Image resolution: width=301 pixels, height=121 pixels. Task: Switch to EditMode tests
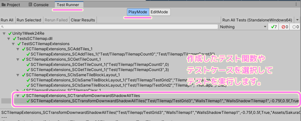click(x=159, y=12)
